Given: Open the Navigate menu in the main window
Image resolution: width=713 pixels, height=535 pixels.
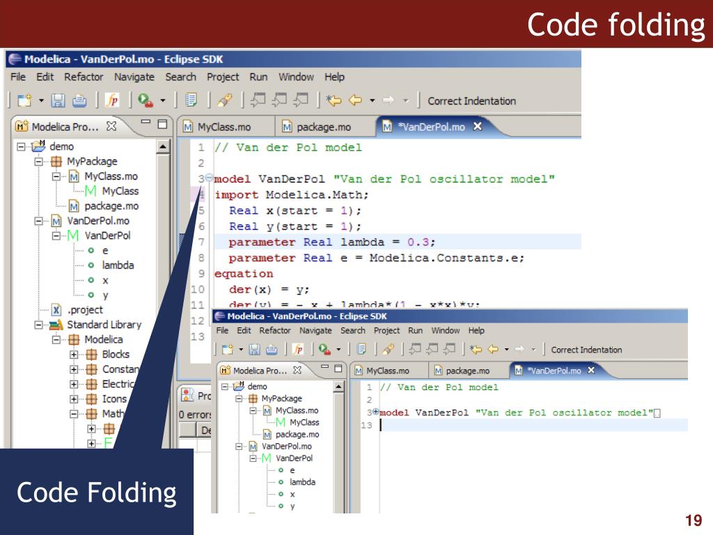Looking at the screenshot, I should tap(134, 77).
